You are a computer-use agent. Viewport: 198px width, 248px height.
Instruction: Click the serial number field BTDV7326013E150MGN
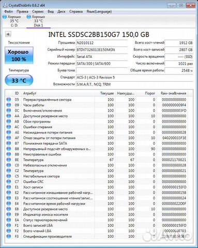click(102, 50)
